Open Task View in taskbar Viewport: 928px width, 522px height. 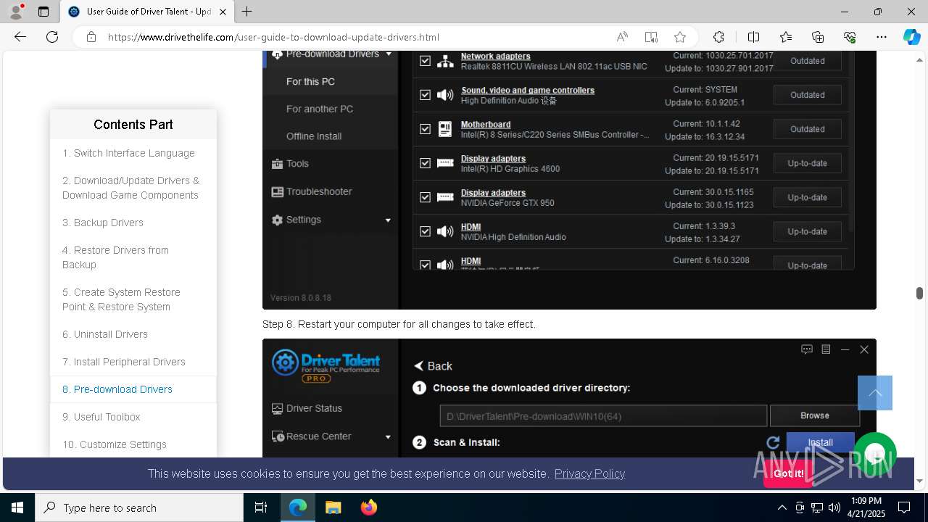click(261, 507)
